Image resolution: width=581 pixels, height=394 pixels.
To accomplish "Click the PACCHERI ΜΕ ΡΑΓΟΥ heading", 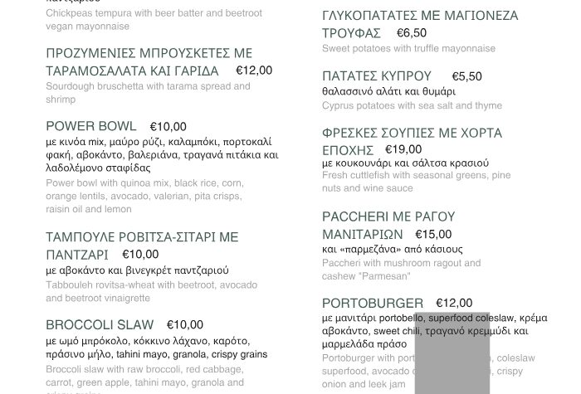I will [x=388, y=216].
